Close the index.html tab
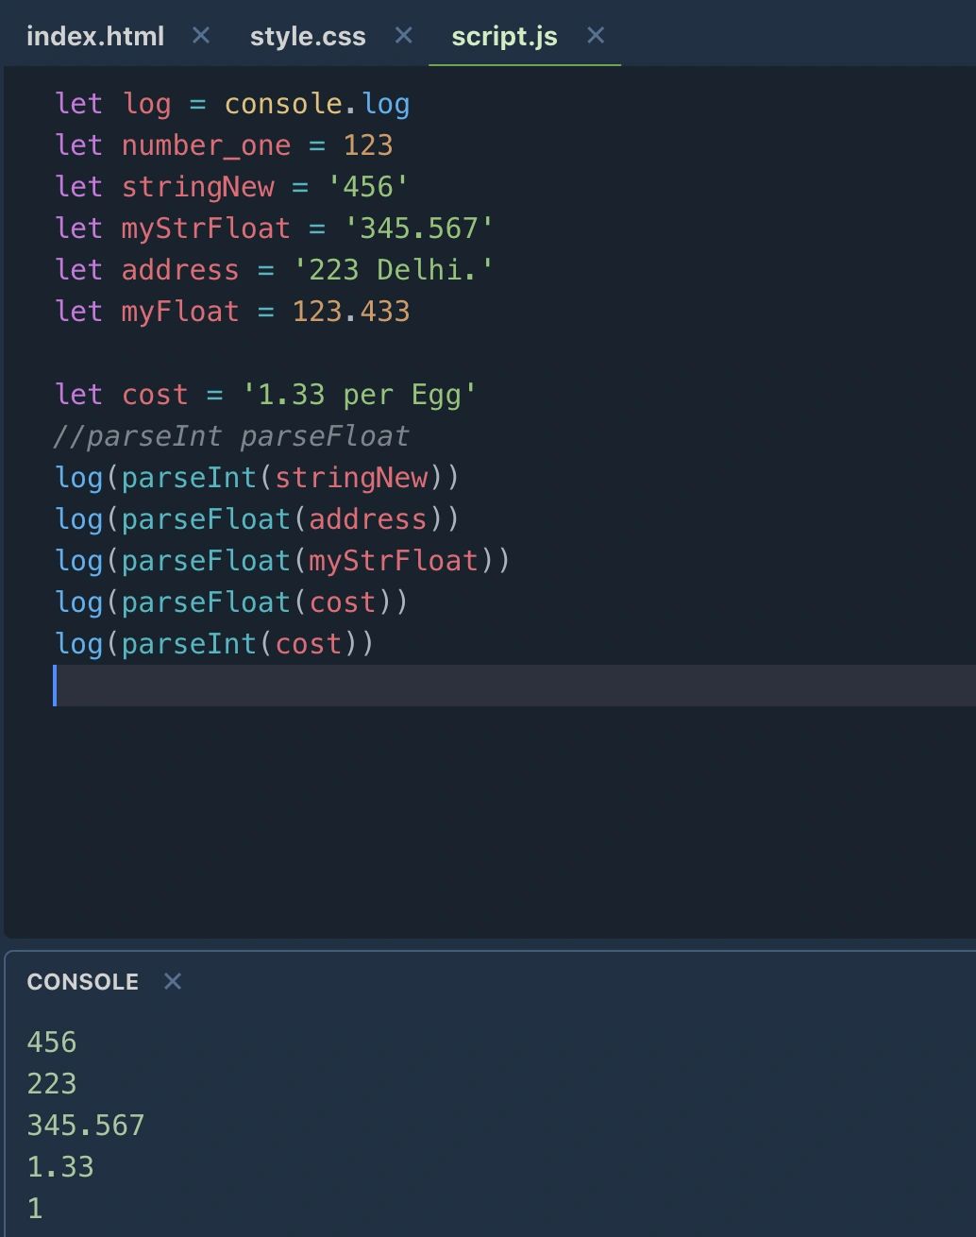This screenshot has height=1237, width=976. pyautogui.click(x=200, y=36)
